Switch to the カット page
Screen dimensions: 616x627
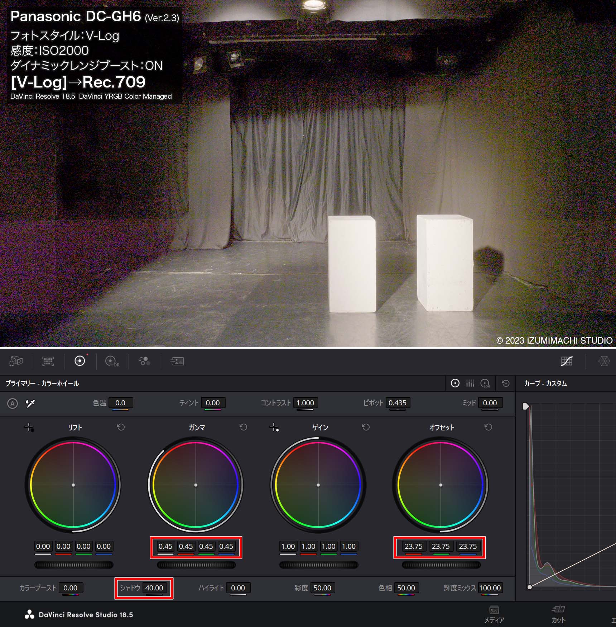tap(558, 614)
